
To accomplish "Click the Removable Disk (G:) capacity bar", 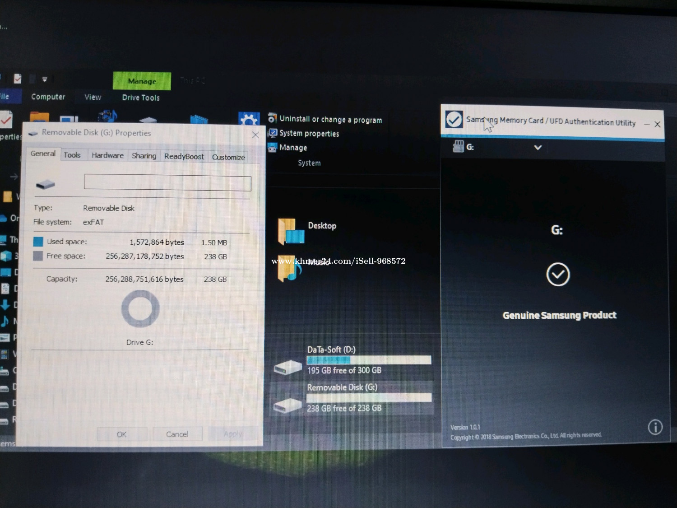I will click(369, 397).
